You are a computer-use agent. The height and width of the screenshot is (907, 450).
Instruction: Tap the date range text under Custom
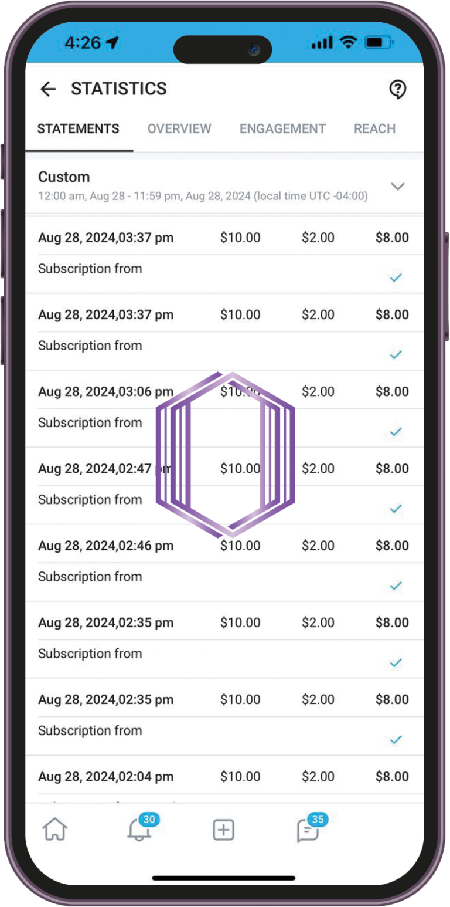[x=203, y=197]
